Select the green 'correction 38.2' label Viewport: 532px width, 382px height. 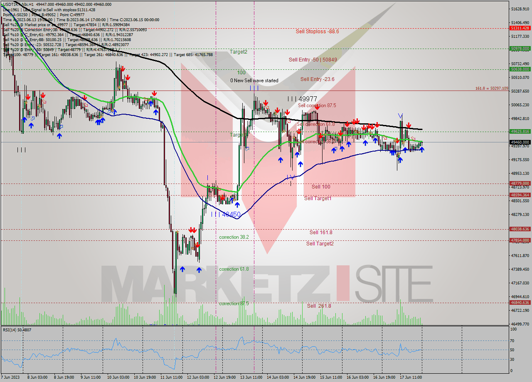tap(234, 237)
